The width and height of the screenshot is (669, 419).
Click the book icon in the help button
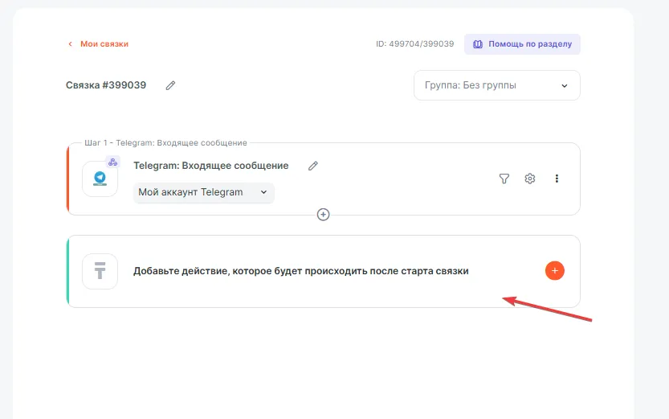(x=478, y=44)
